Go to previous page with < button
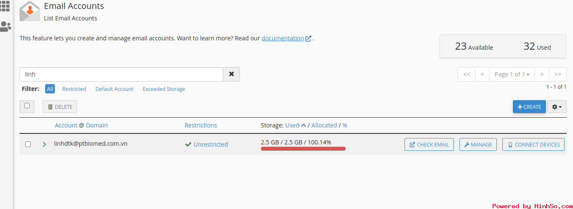The height and width of the screenshot is (209, 573). pos(482,74)
